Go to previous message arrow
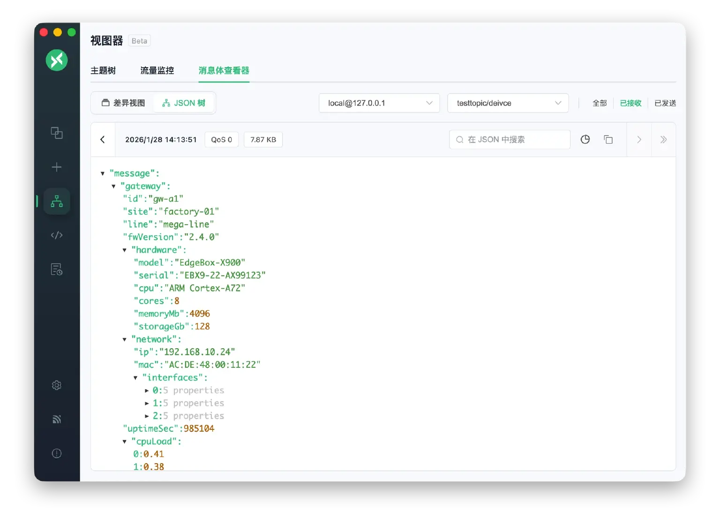The height and width of the screenshot is (527, 720). pos(103,139)
